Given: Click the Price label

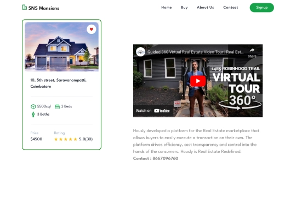Looking at the screenshot, I should tap(35, 133).
